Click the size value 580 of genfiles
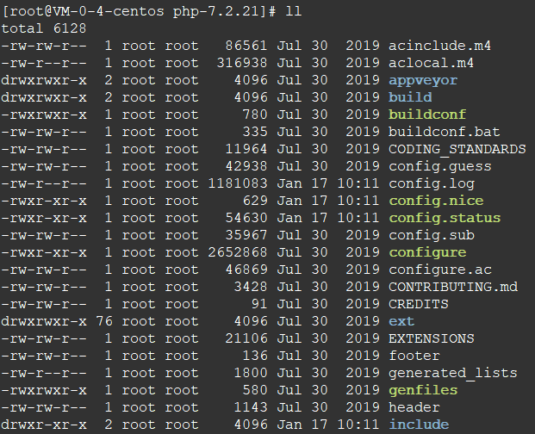The image size is (535, 434). (254, 390)
